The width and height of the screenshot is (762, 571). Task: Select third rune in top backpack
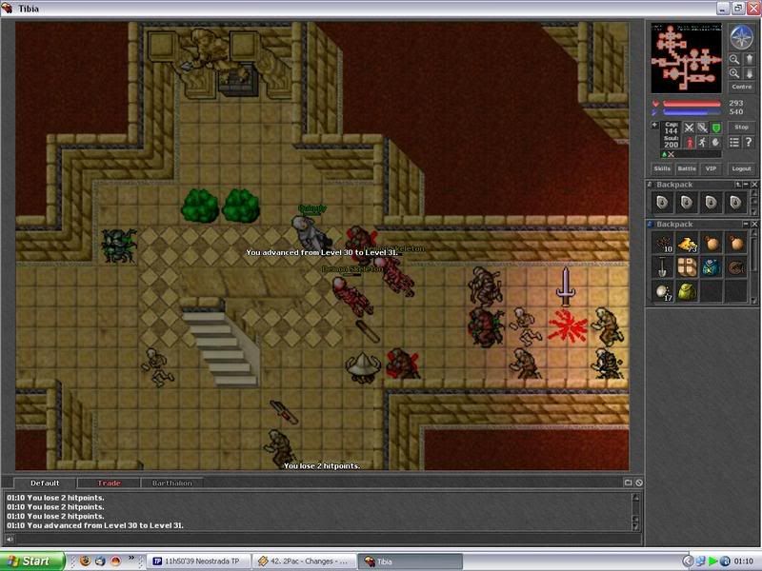tap(711, 203)
